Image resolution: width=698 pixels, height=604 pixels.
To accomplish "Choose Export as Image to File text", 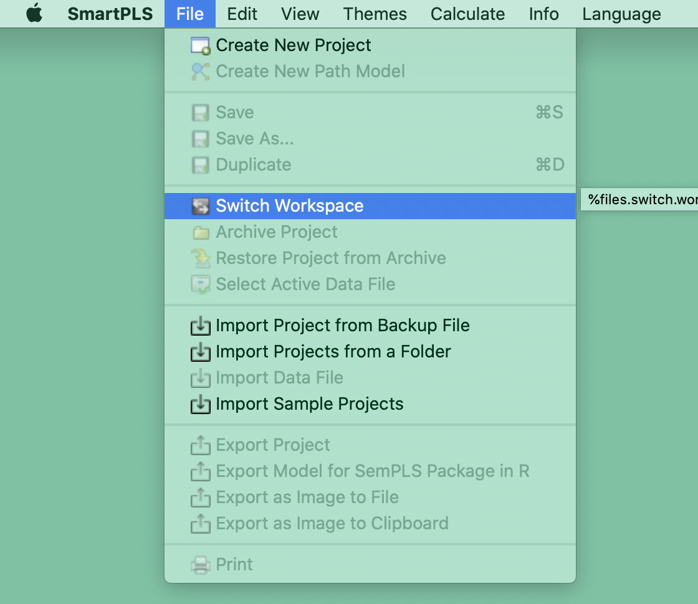I will coord(307,498).
